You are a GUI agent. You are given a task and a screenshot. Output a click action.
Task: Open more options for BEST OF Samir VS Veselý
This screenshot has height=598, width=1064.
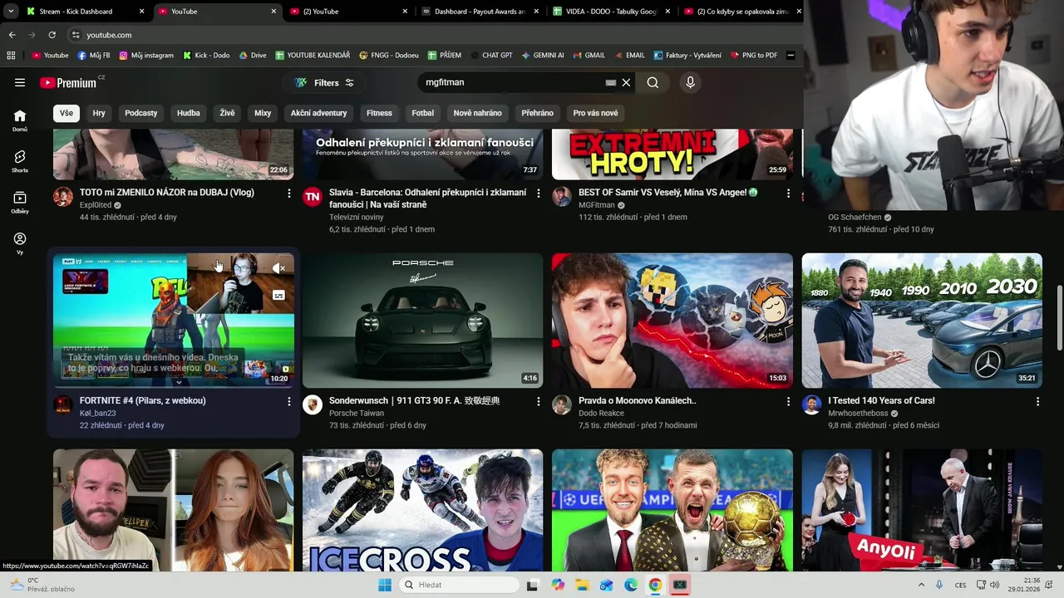pos(788,193)
